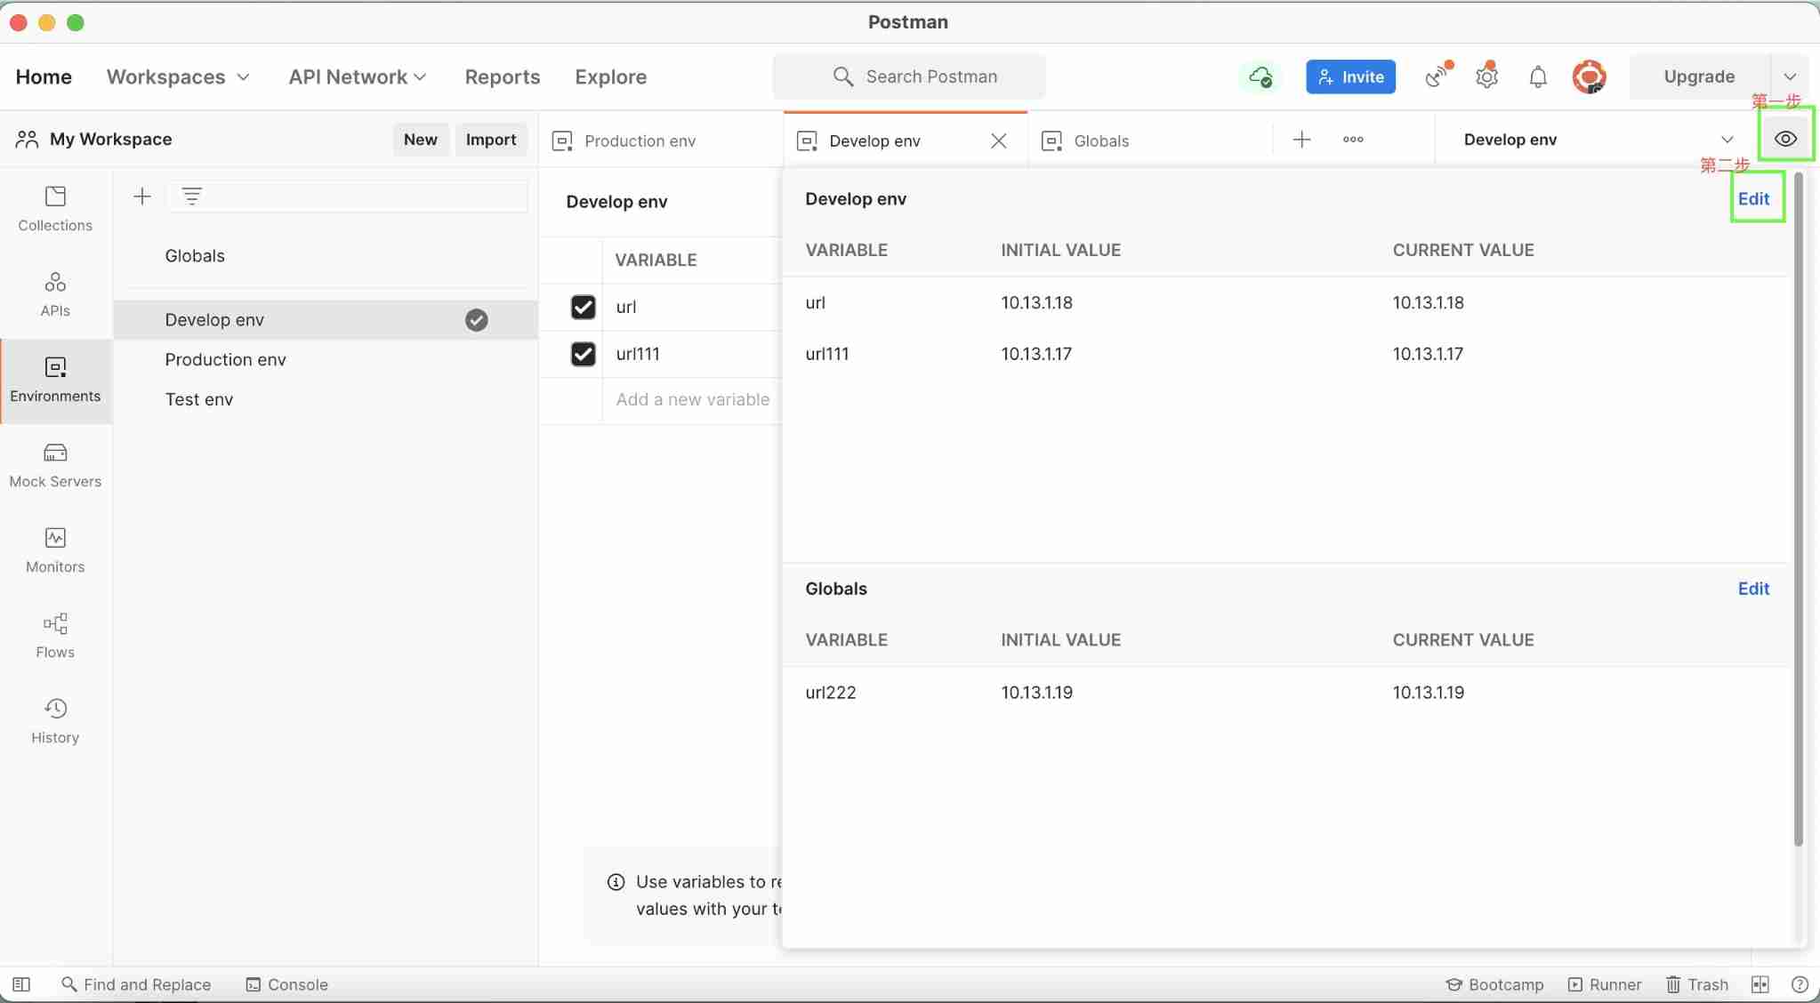Click the Invite button
Viewport: 1820px width, 1003px height.
tap(1350, 76)
